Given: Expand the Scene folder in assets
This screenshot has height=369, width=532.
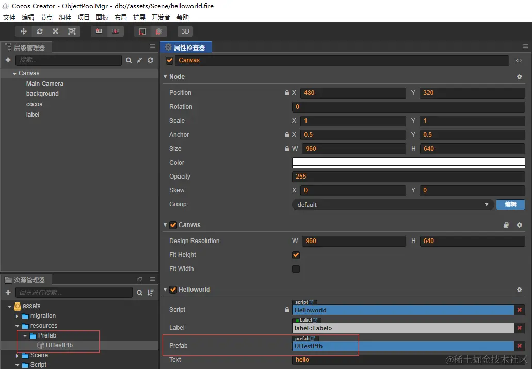Looking at the screenshot, I should (x=17, y=356).
